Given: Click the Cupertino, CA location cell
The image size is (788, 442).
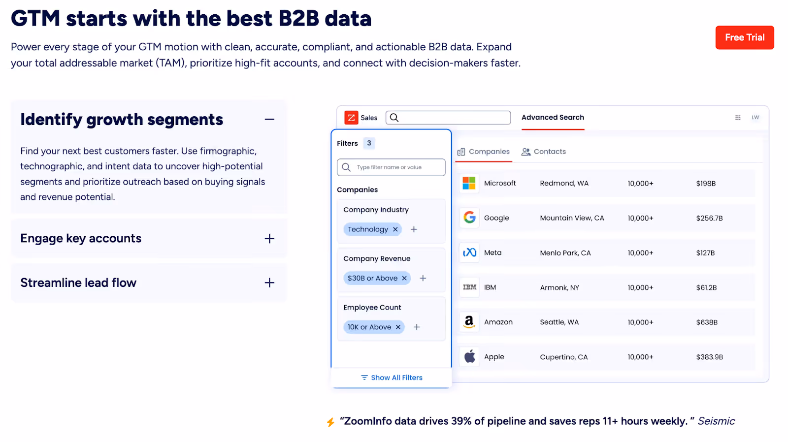Looking at the screenshot, I should click(x=564, y=357).
